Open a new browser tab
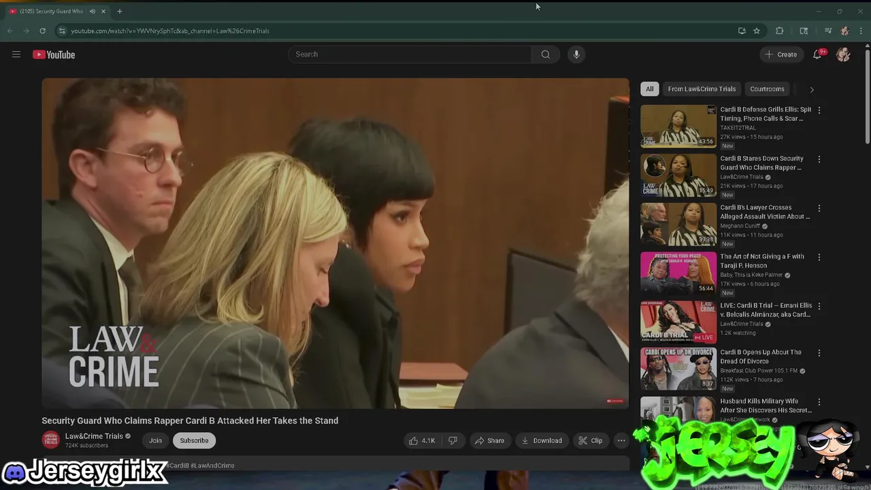 point(120,11)
